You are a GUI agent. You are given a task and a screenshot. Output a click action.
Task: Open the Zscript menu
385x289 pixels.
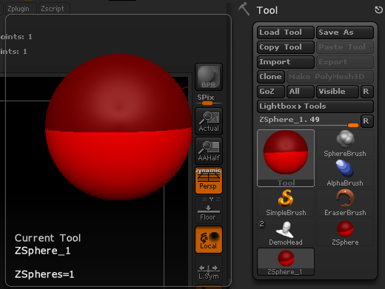tap(53, 9)
